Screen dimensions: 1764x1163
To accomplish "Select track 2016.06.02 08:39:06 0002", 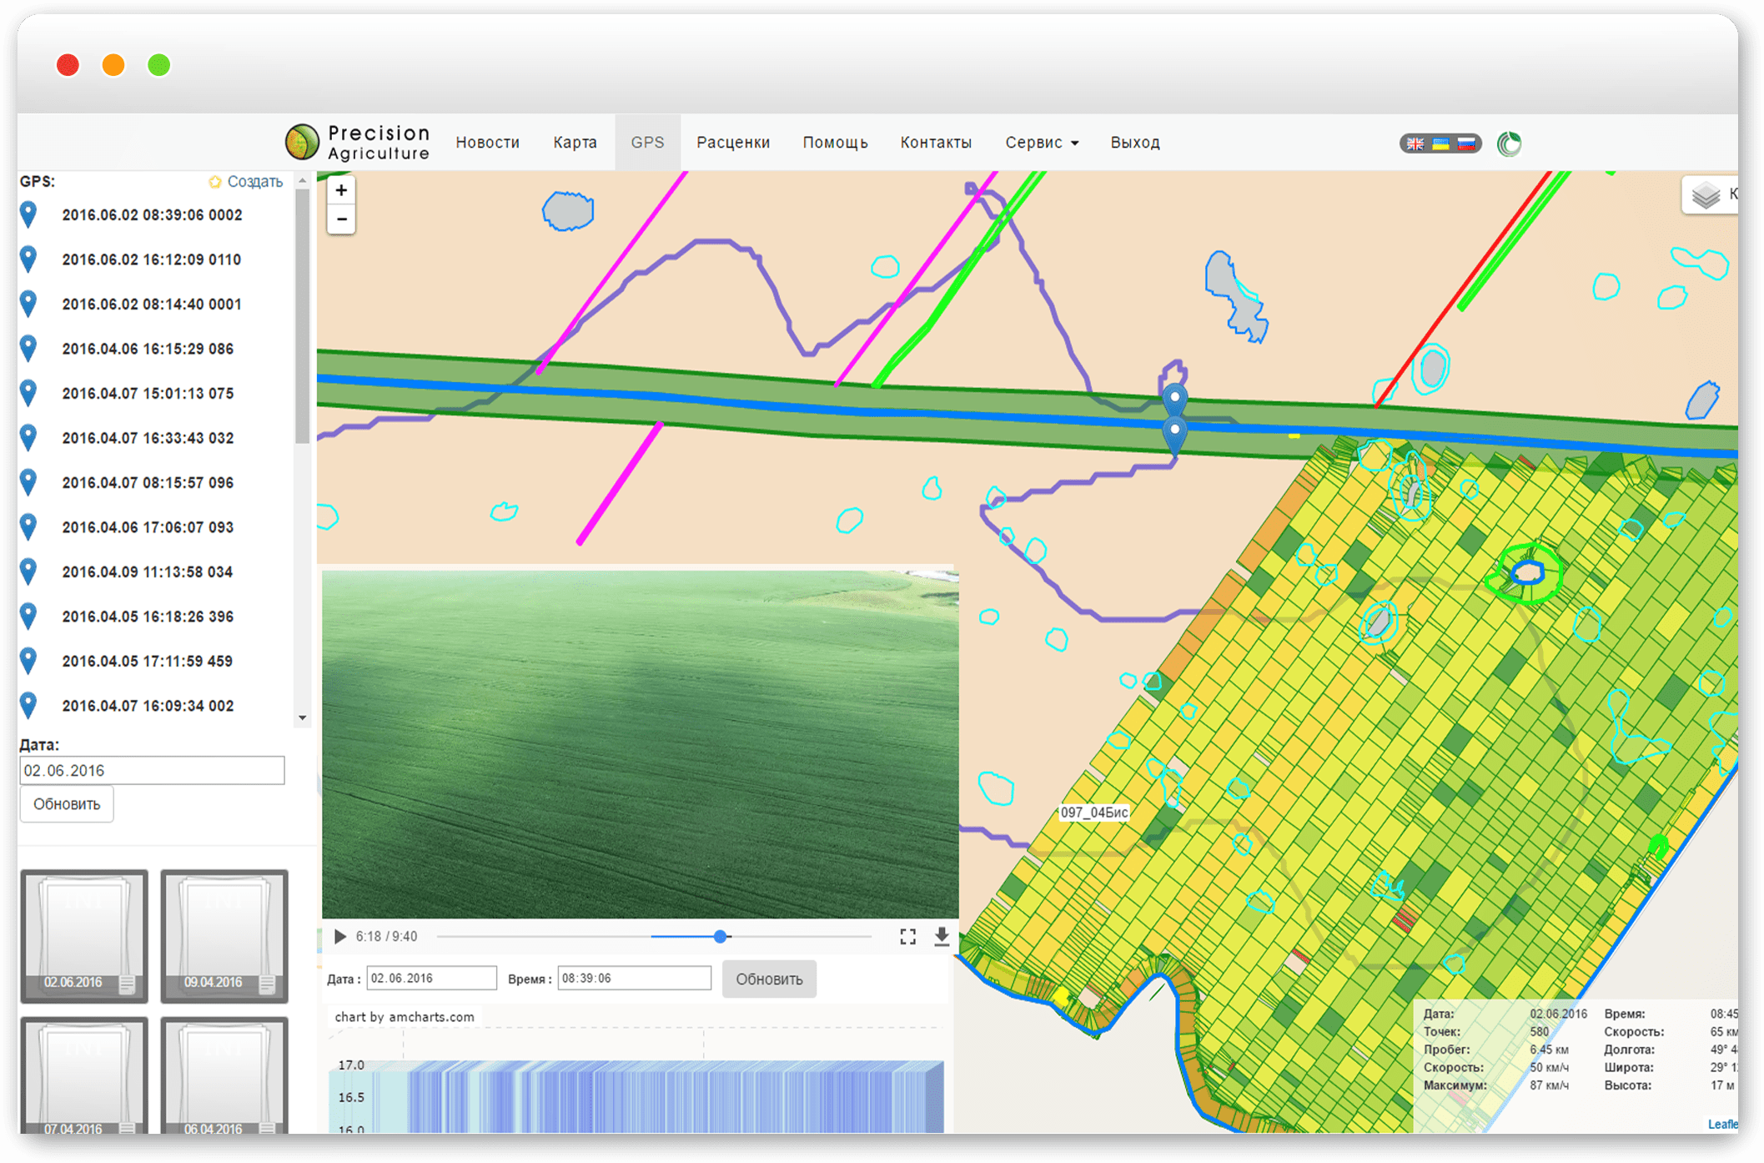I will 152,215.
